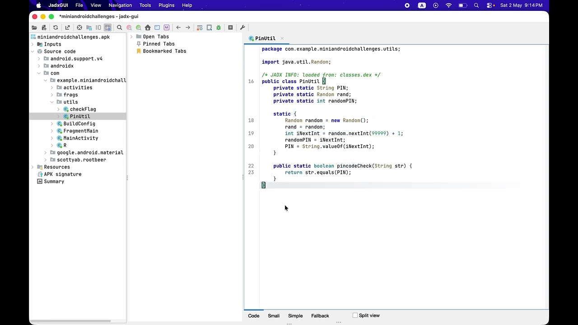Switch to the Simple view tab

point(295,316)
